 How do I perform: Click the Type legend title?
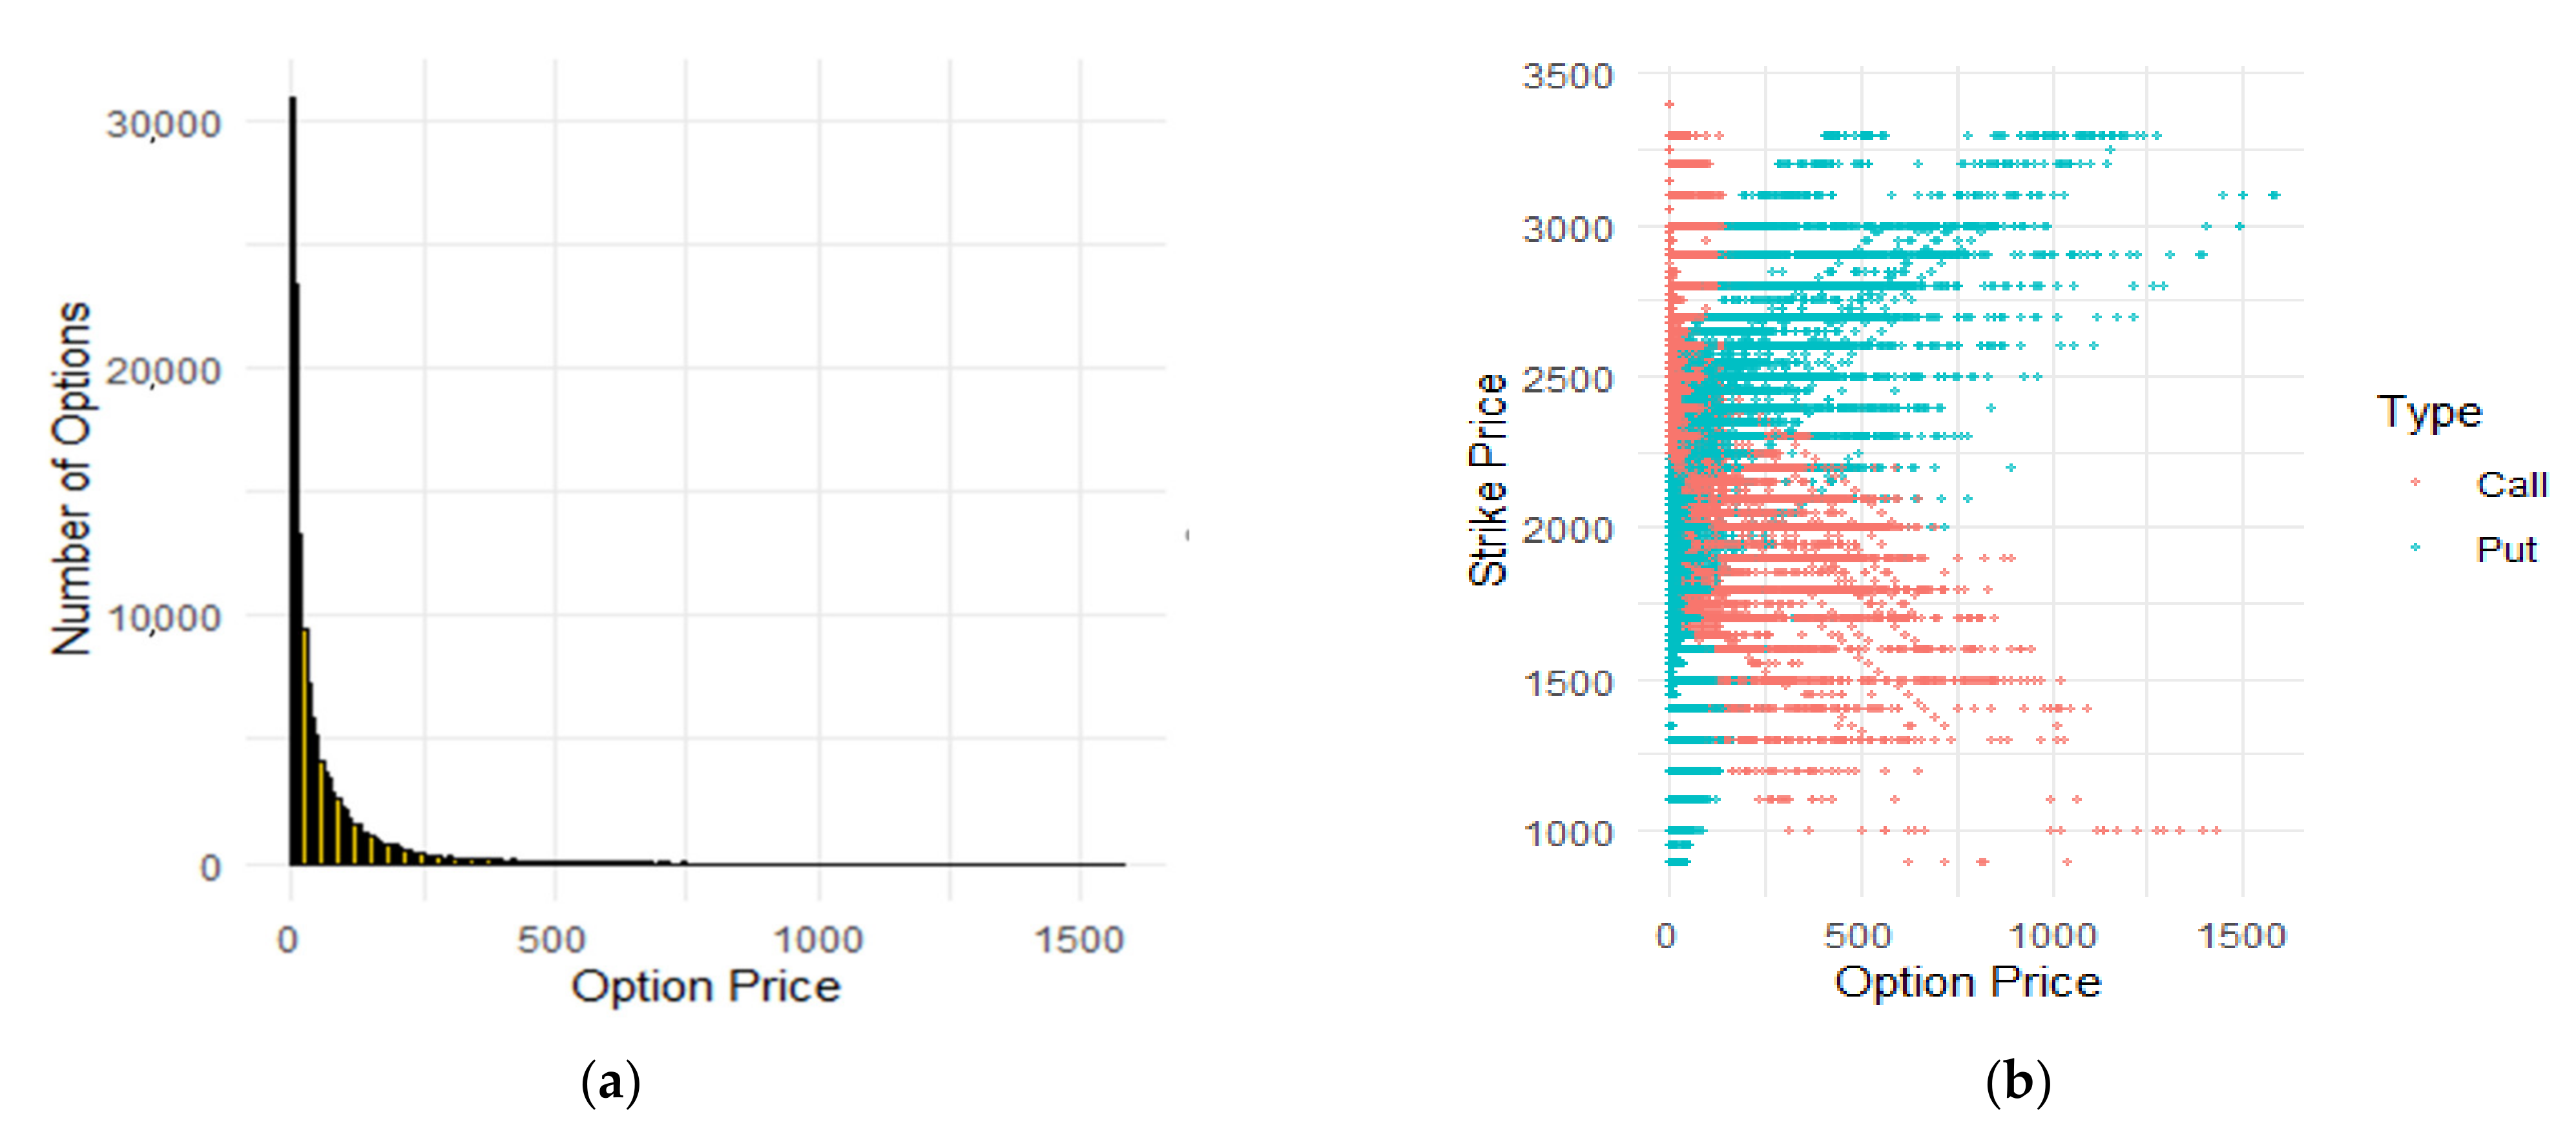(x=2429, y=412)
